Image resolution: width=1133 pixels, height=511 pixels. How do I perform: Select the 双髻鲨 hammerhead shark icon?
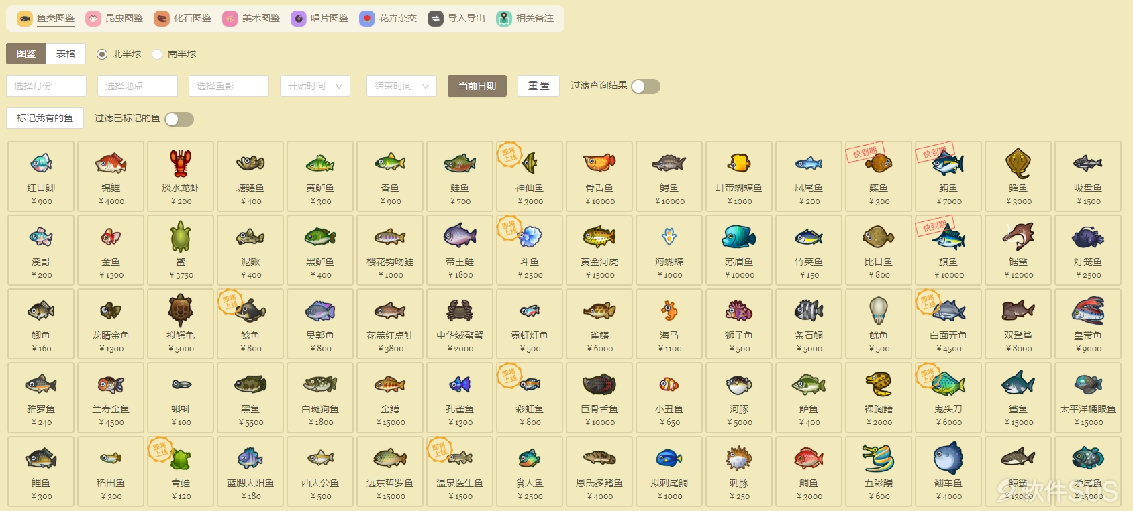1018,310
